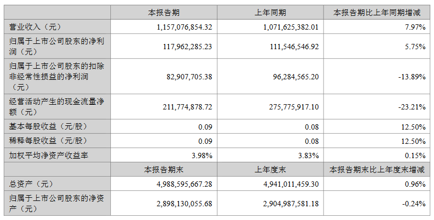Select the 营业收入（元） row label
434x220 pixels.
click(33, 26)
